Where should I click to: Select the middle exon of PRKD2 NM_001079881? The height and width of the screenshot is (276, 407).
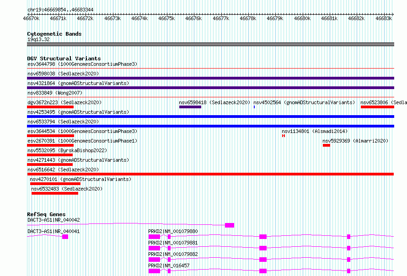pos(263,248)
